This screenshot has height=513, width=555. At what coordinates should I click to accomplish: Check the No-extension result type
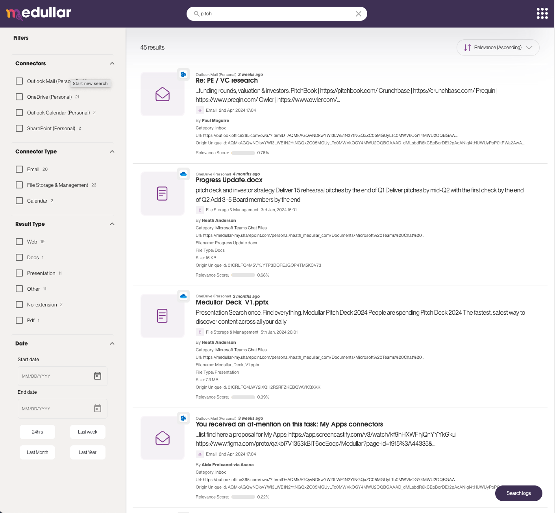click(x=19, y=304)
